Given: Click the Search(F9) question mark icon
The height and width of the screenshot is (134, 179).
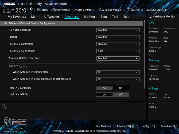Looking at the screenshot, I should [x=130, y=10].
